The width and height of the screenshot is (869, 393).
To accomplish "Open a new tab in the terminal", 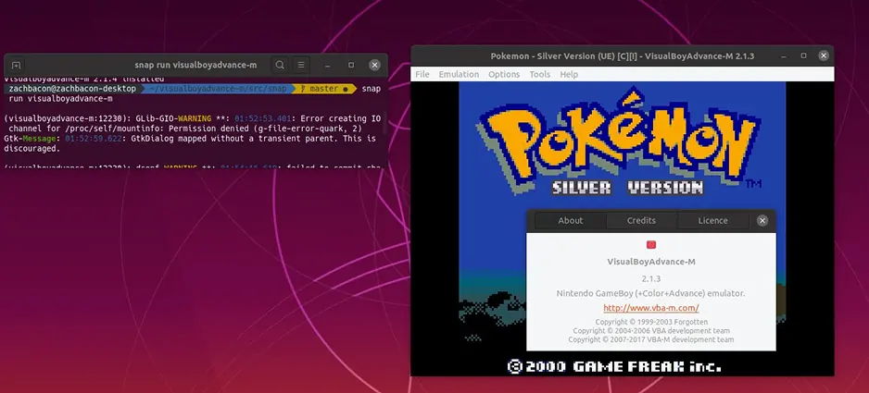I will click(16, 65).
